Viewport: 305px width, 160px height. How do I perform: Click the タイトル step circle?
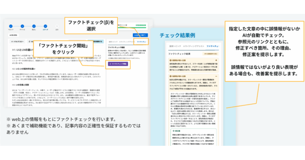coord(22,26)
